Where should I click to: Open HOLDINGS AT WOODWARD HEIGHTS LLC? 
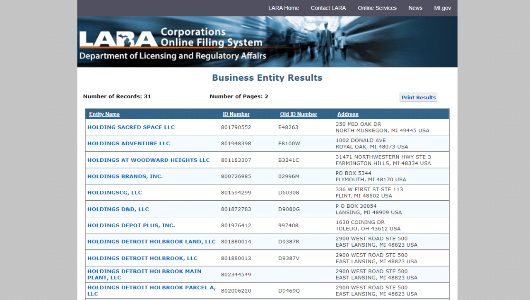coord(149,160)
